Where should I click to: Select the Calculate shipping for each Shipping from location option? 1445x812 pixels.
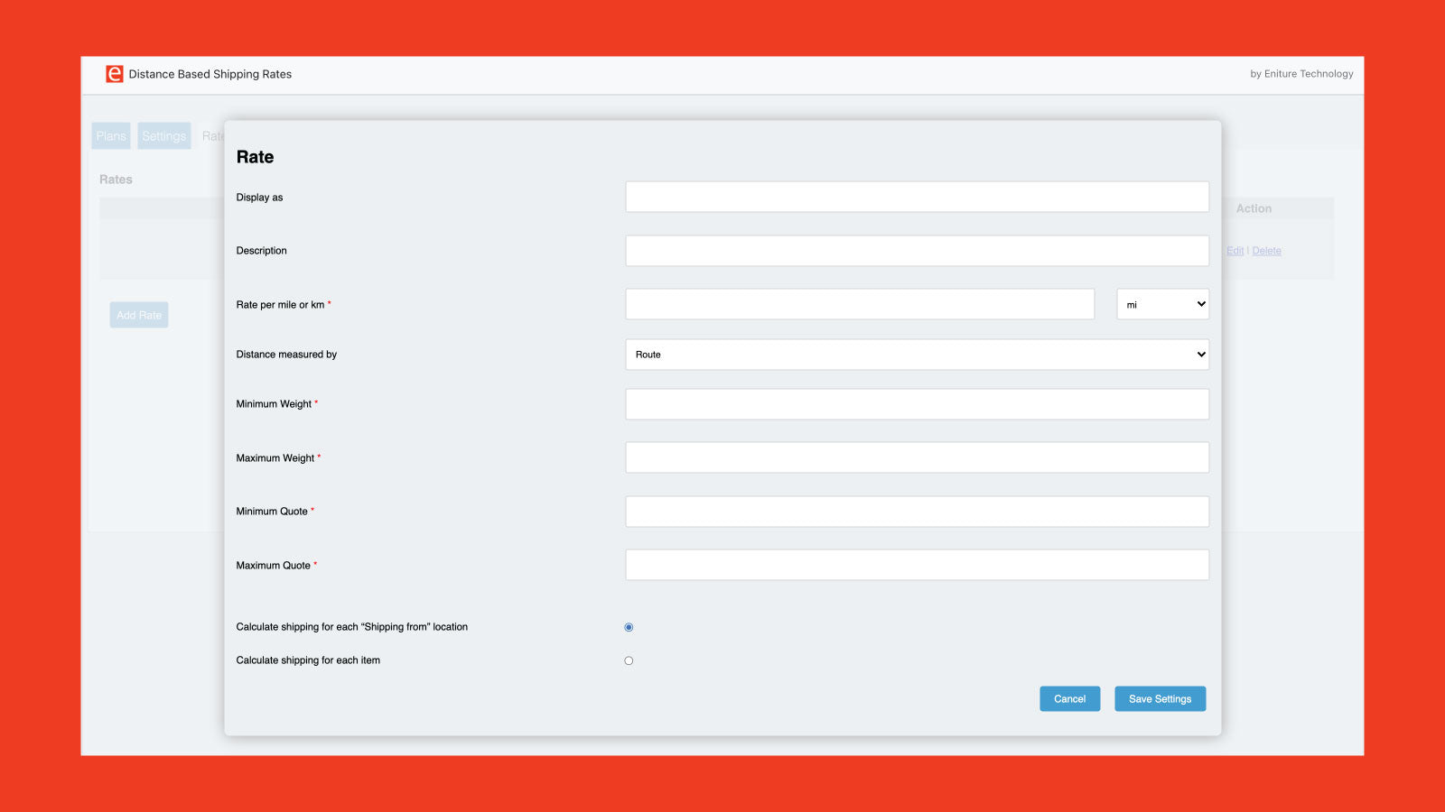pyautogui.click(x=629, y=626)
